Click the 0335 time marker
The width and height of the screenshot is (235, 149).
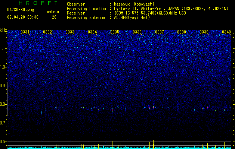115,32
